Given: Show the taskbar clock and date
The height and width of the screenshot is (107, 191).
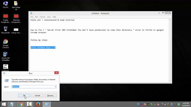Looking at the screenshot, I should [x=186, y=104].
